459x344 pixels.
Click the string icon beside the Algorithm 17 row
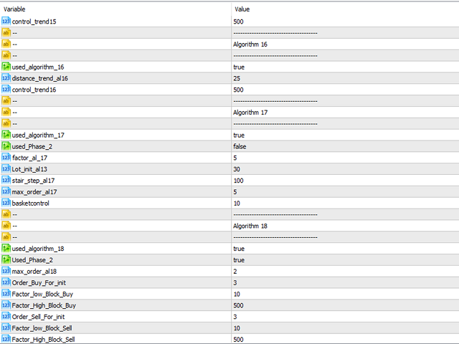tap(6, 112)
